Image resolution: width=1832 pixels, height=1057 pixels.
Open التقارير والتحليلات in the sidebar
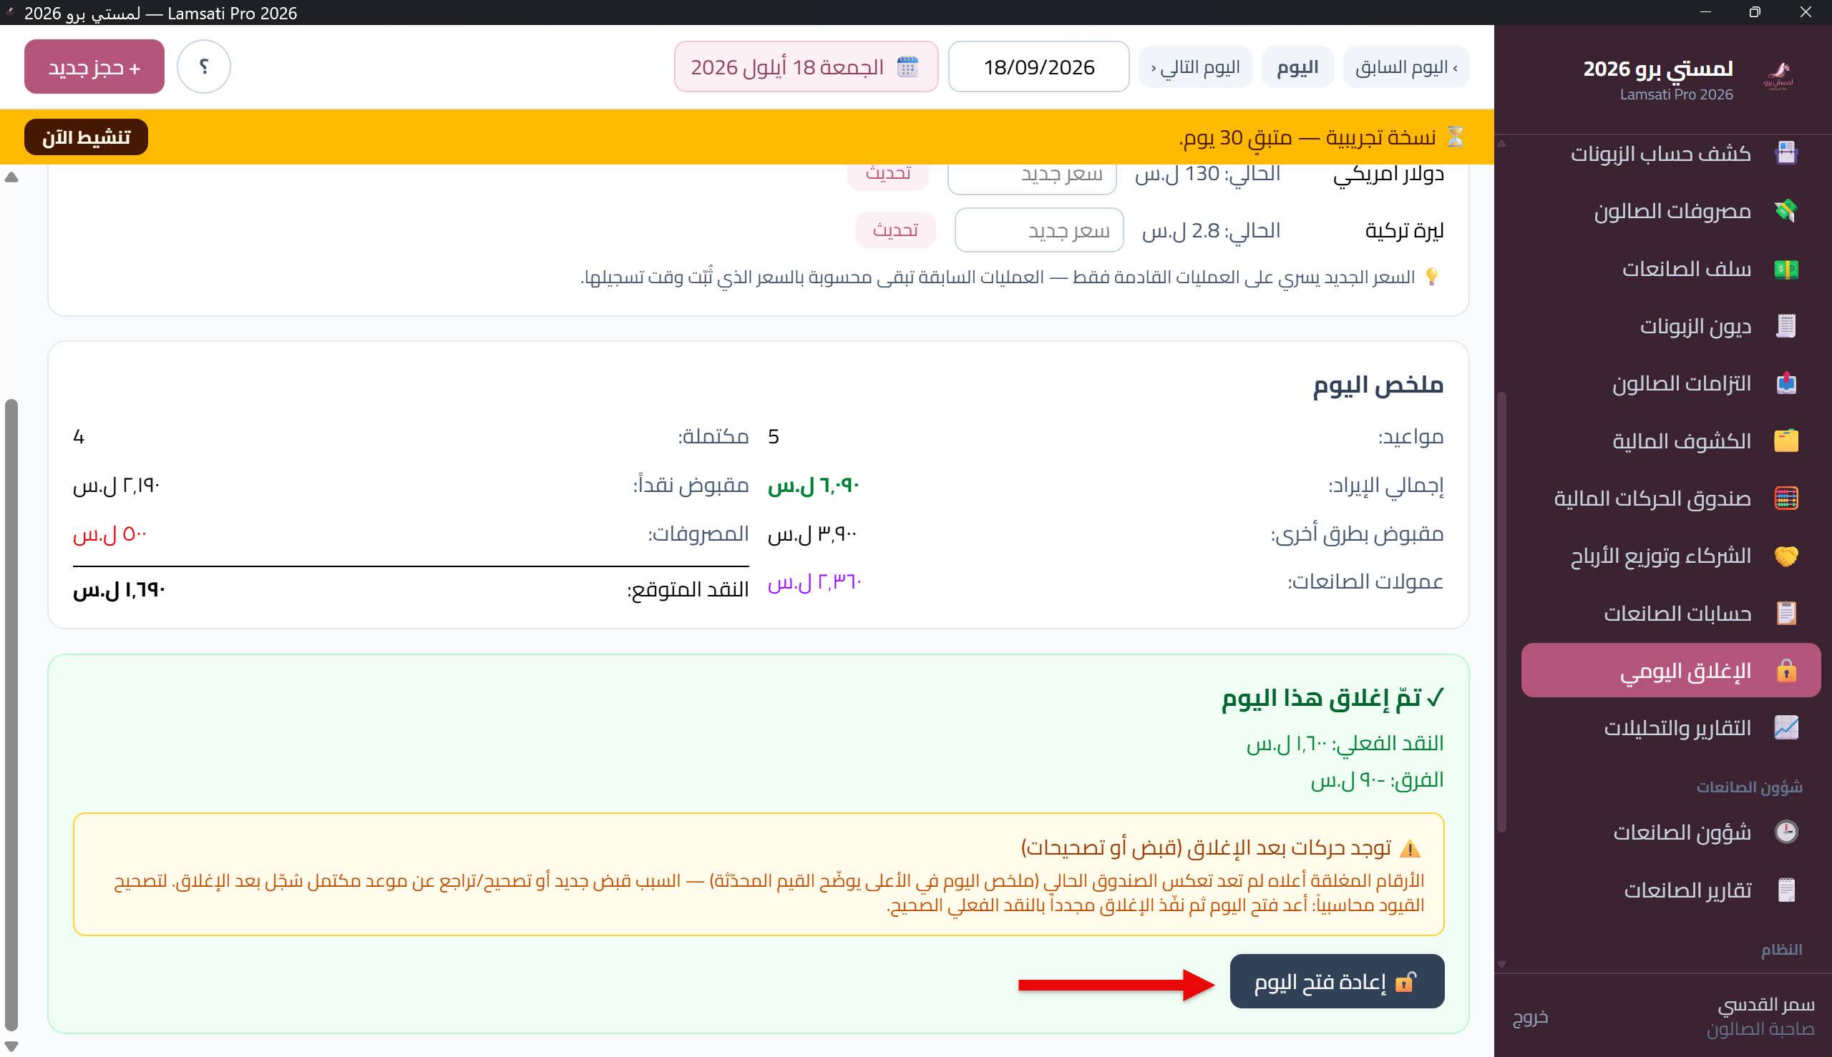click(x=1671, y=727)
